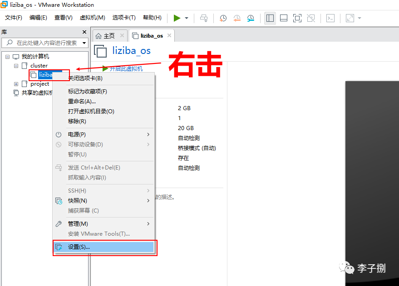Image resolution: width=399 pixels, height=286 pixels.
Task: Open the power options dropdown arrow
Action: coord(187,18)
